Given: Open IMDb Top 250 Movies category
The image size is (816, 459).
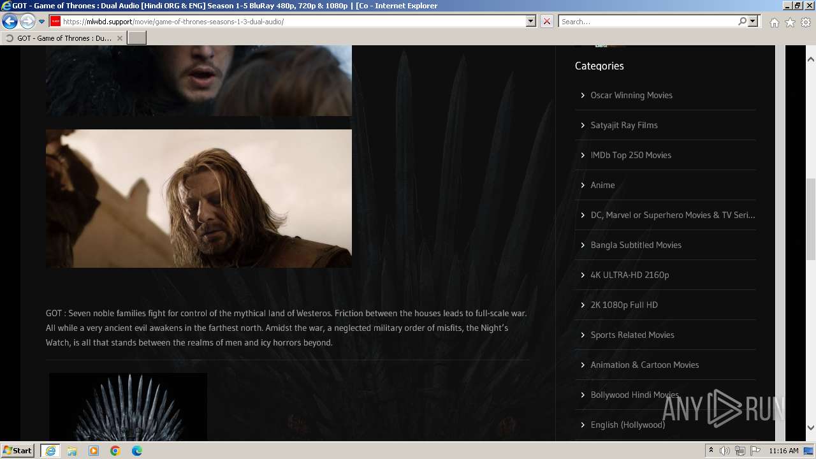Looking at the screenshot, I should point(630,155).
